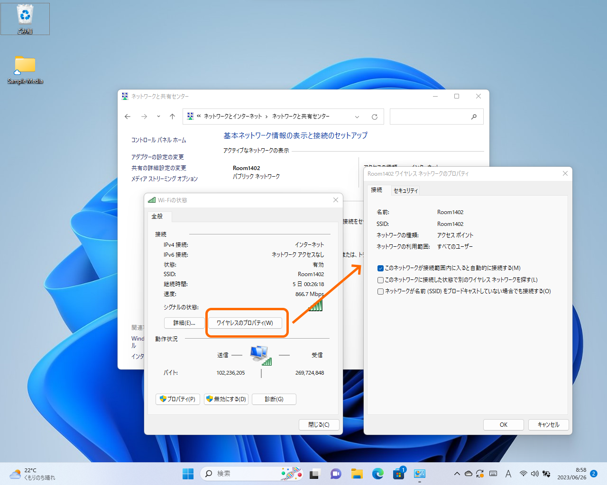Image resolution: width=607 pixels, height=485 pixels.
Task: Click the refresh icon in the address bar
Action: (374, 116)
